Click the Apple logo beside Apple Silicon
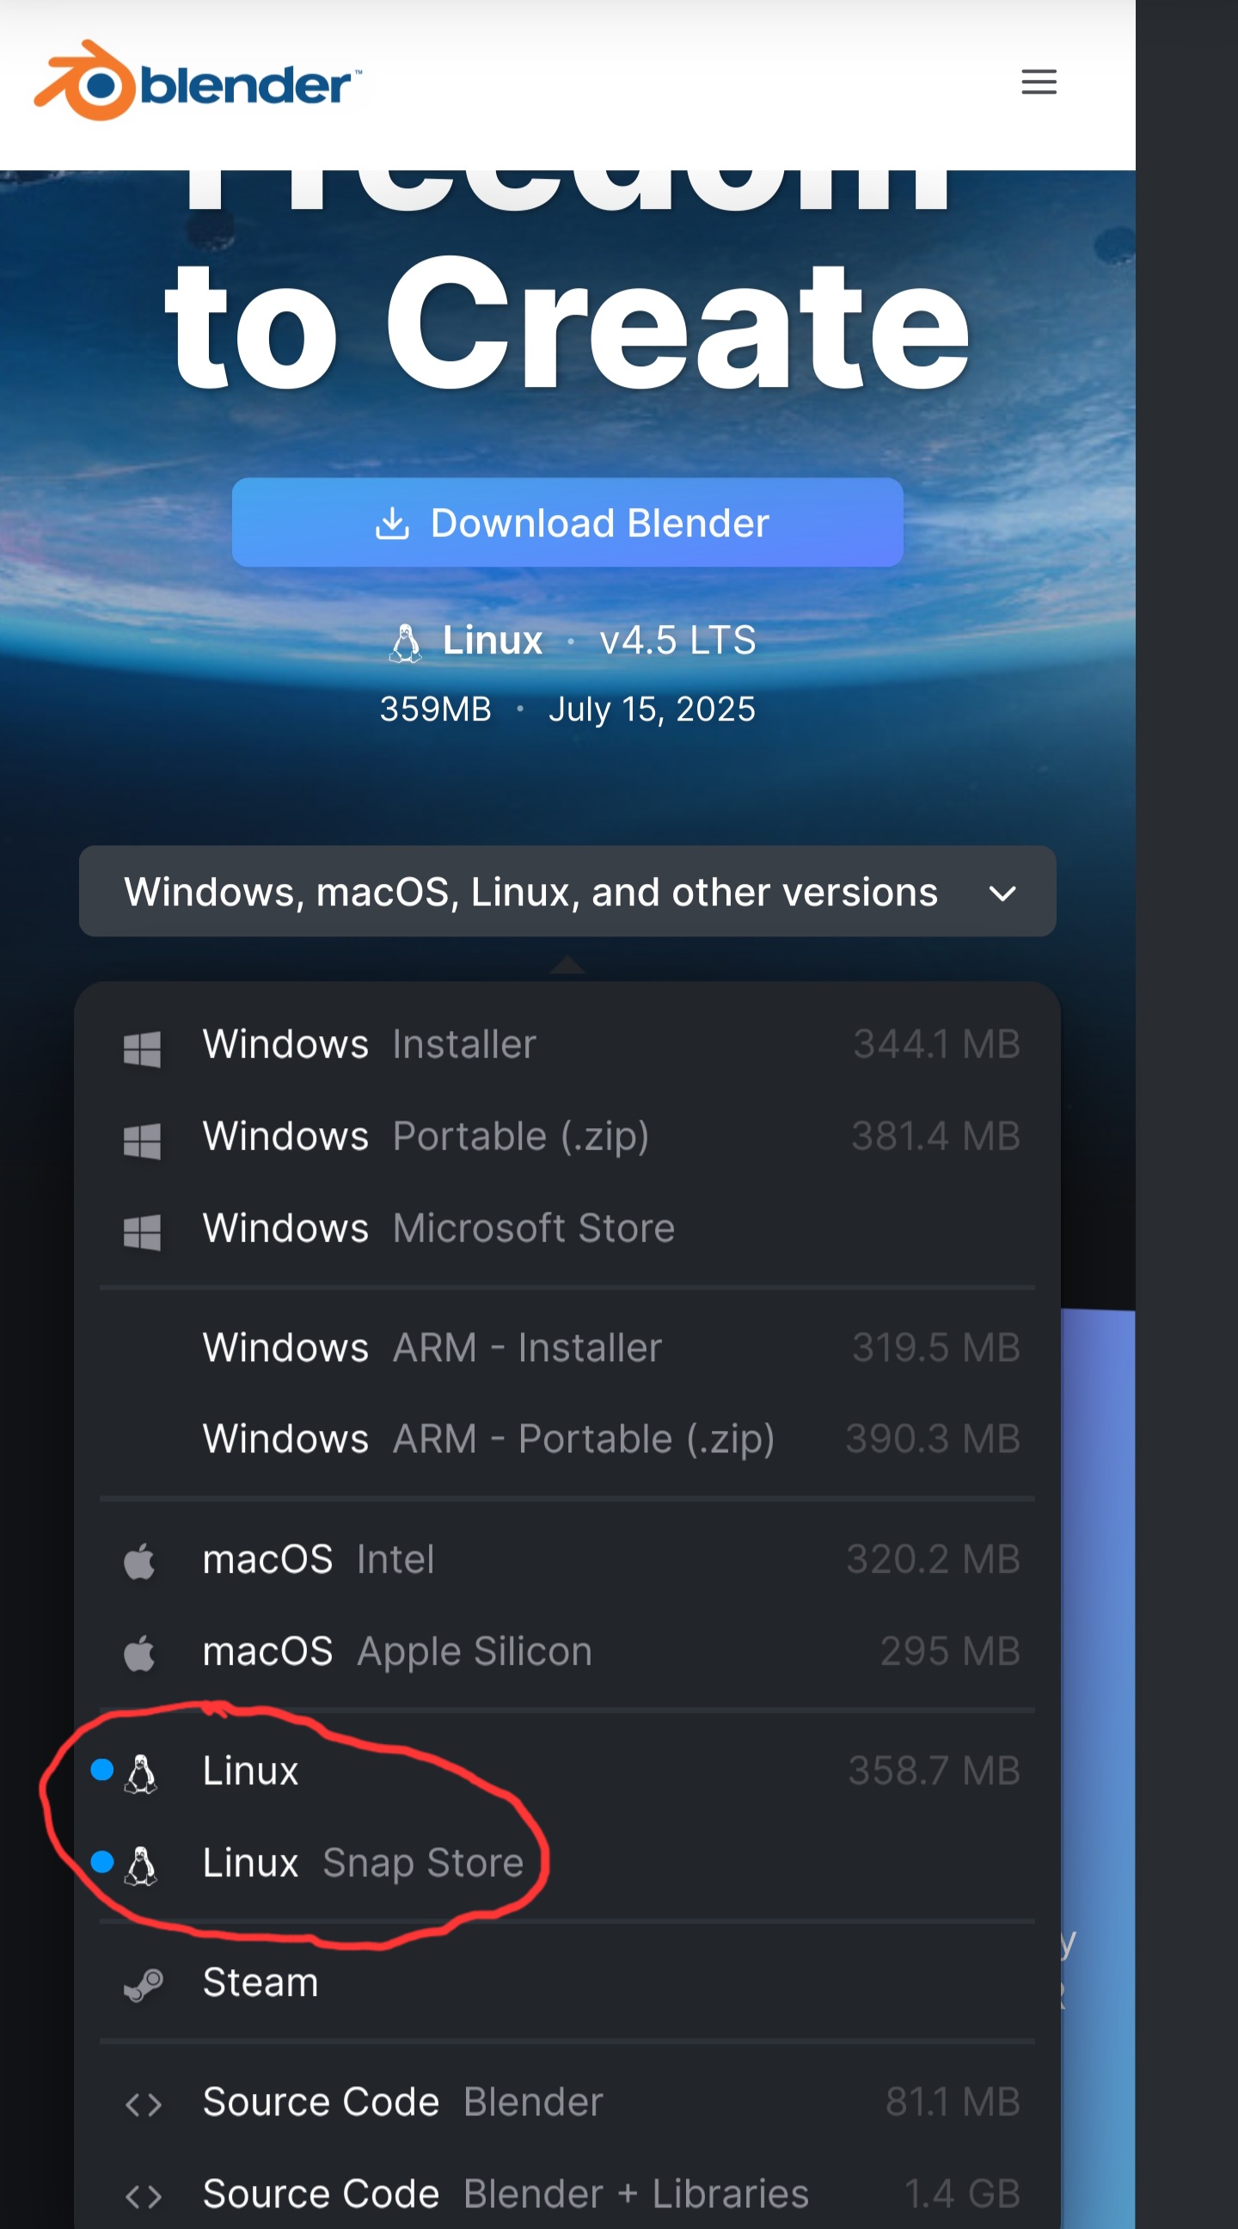Viewport: 1238px width, 2229px height. pos(140,1654)
